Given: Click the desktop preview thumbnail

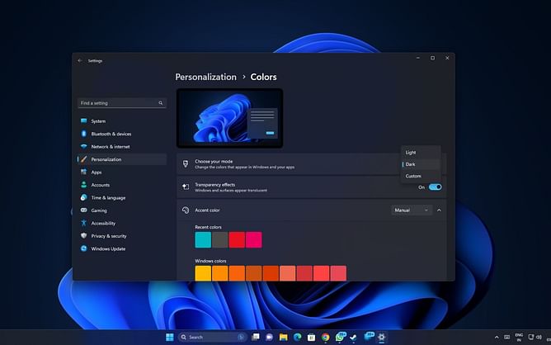Looking at the screenshot, I should (229, 118).
